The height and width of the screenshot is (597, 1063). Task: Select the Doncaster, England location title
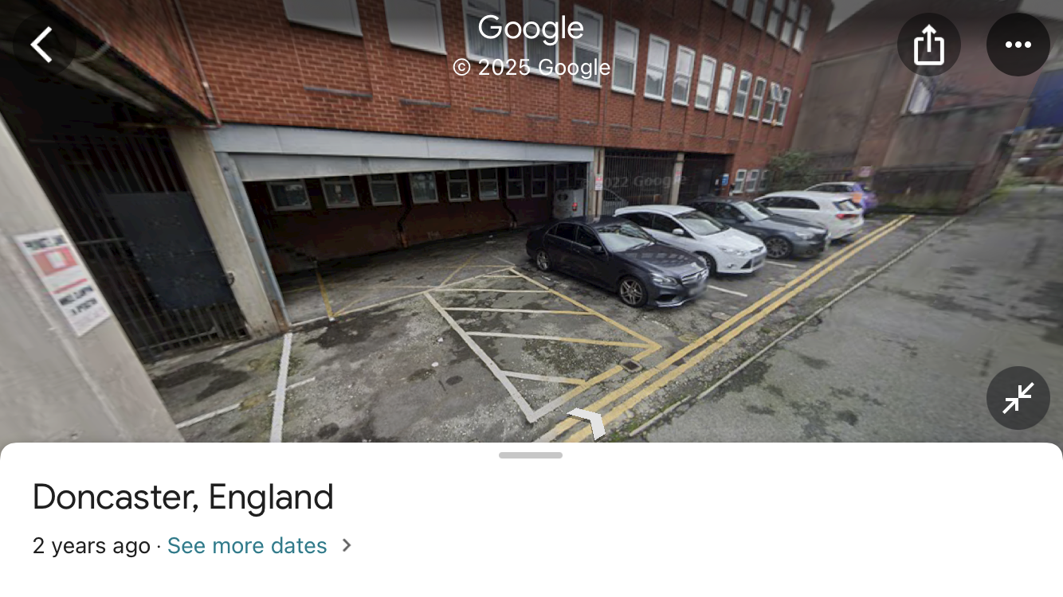coord(183,497)
